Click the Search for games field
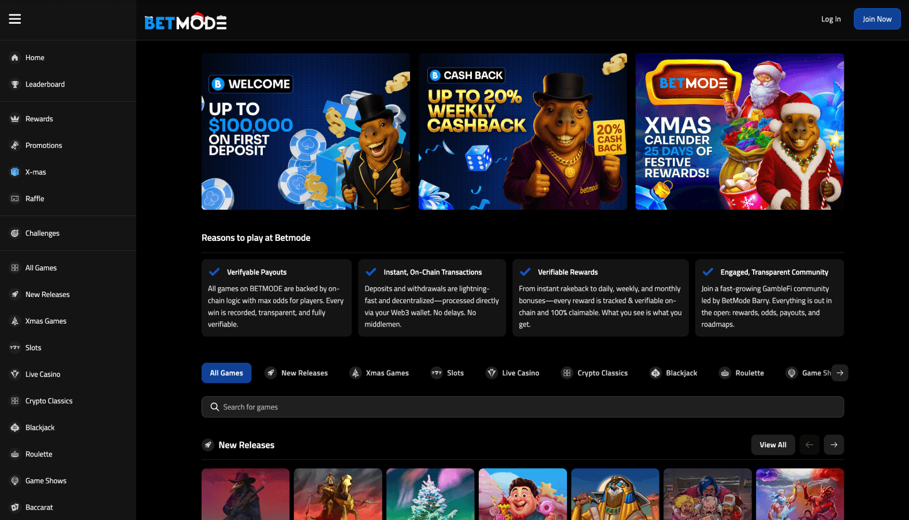This screenshot has height=520, width=909. [523, 407]
